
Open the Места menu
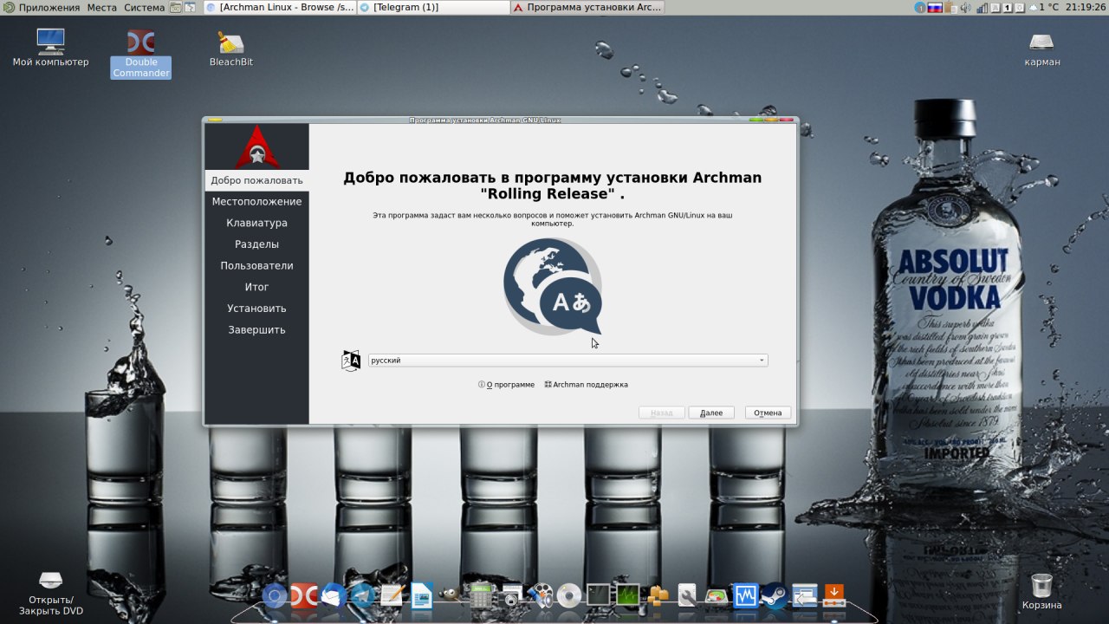pos(101,7)
